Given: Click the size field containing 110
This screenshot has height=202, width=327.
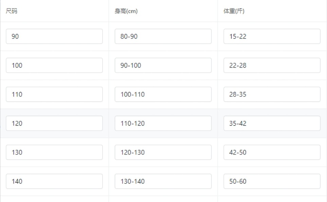Looking at the screenshot, I should click(x=54, y=94).
